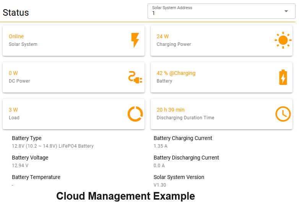Click the 20 h 39 min duration value

[x=171, y=110]
